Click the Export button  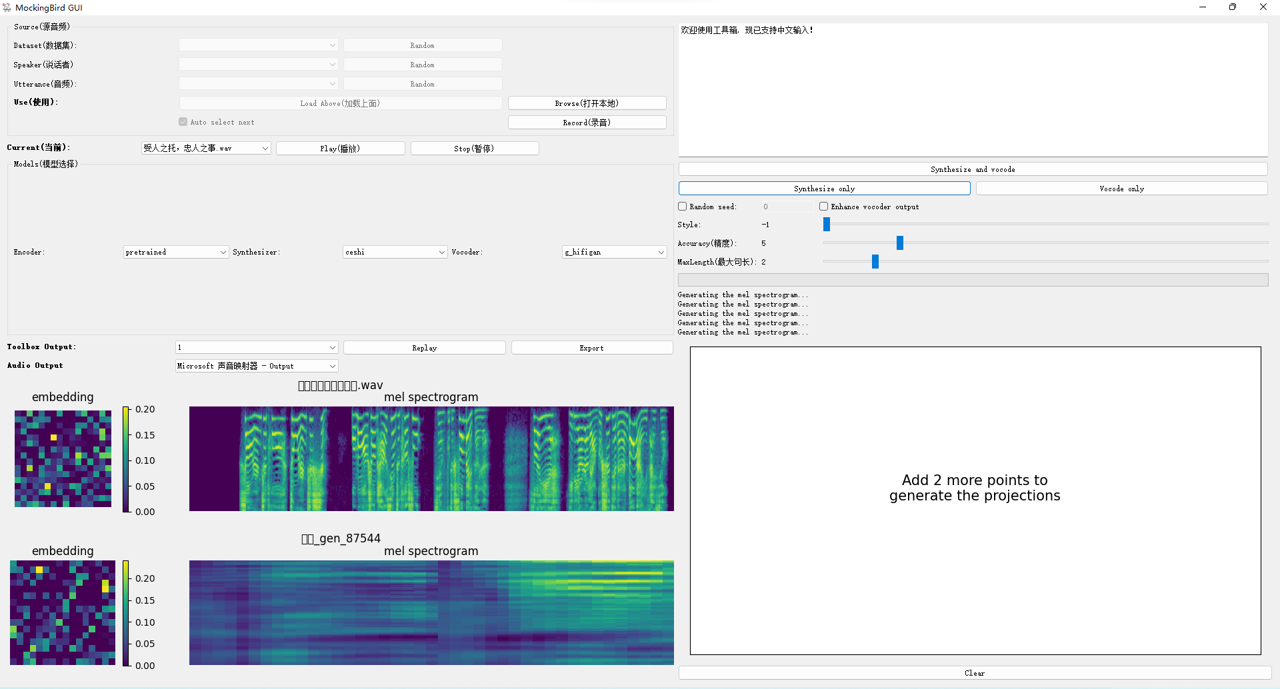pos(592,348)
